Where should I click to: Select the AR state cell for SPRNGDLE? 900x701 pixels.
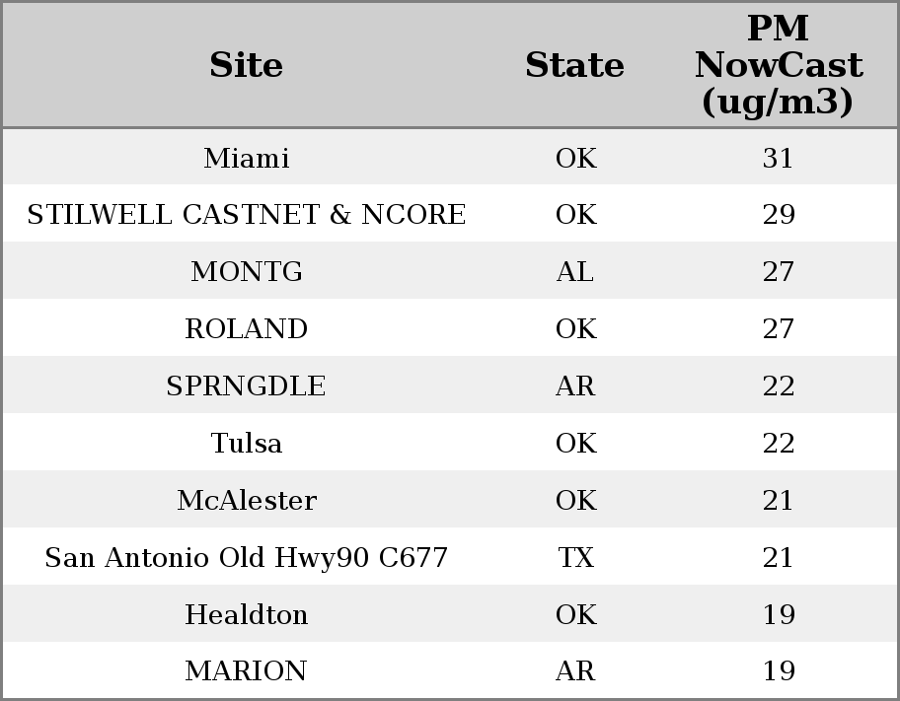(575, 386)
